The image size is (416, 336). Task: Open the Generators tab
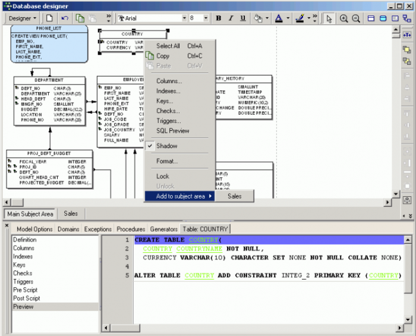(x=163, y=229)
